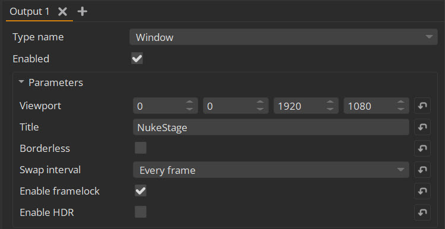Decrease the viewport height 1080 value
The width and height of the screenshot is (445, 229).
[401, 109]
